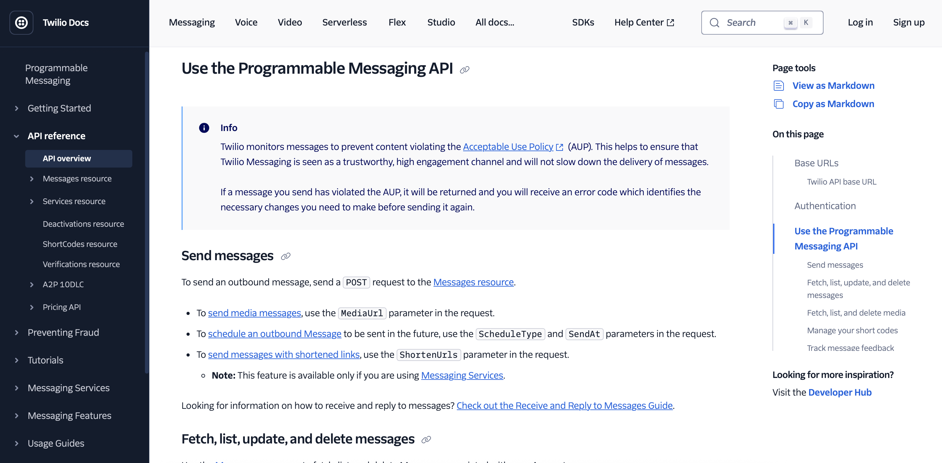Image resolution: width=942 pixels, height=463 pixels.
Task: Expand the Getting Started section
Action: (x=16, y=108)
